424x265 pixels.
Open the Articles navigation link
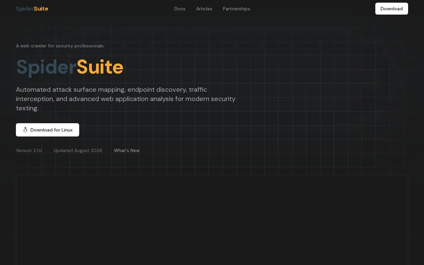pyautogui.click(x=204, y=9)
